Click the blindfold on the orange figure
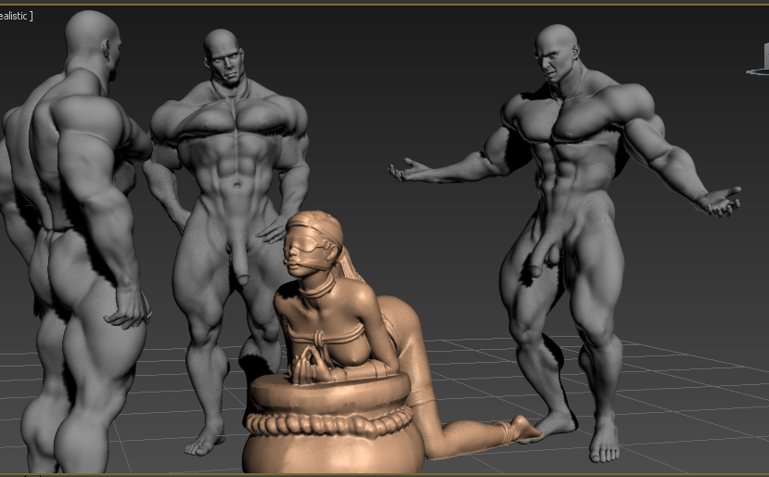The image size is (769, 477). (308, 243)
